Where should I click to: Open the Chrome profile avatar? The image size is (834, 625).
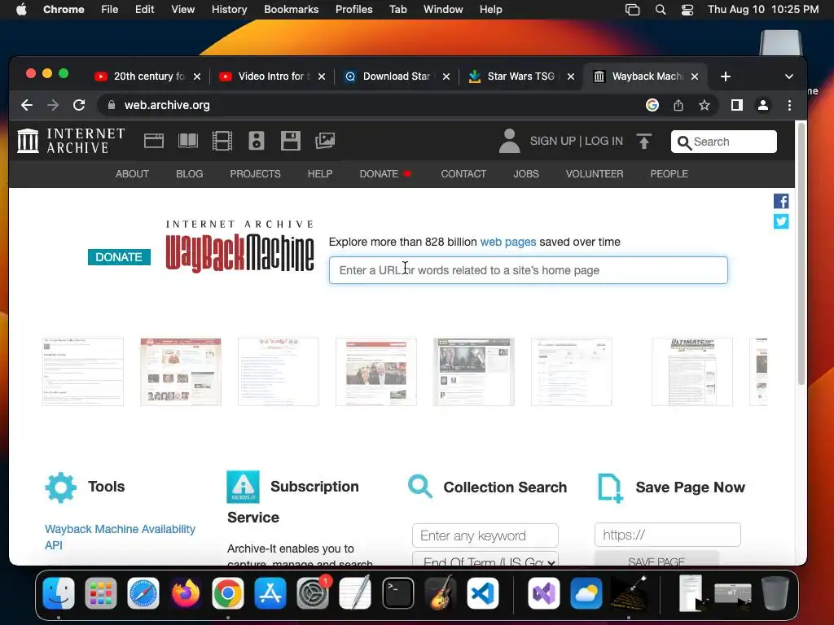[762, 105]
